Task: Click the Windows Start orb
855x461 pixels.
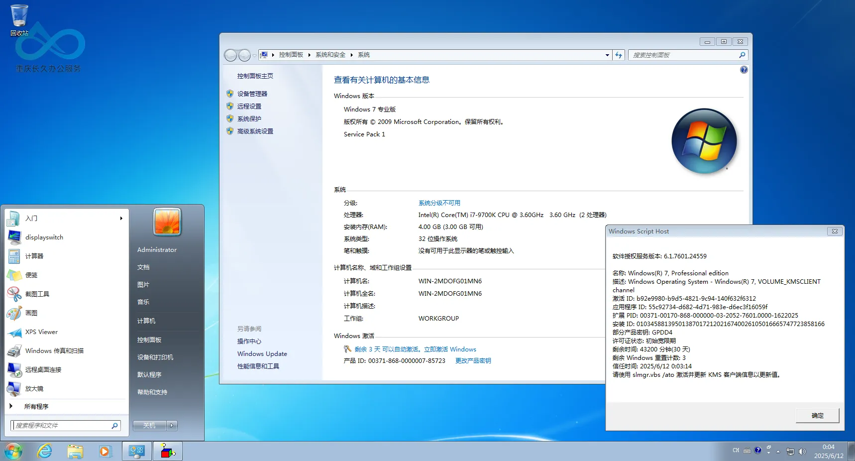Action: [13, 452]
